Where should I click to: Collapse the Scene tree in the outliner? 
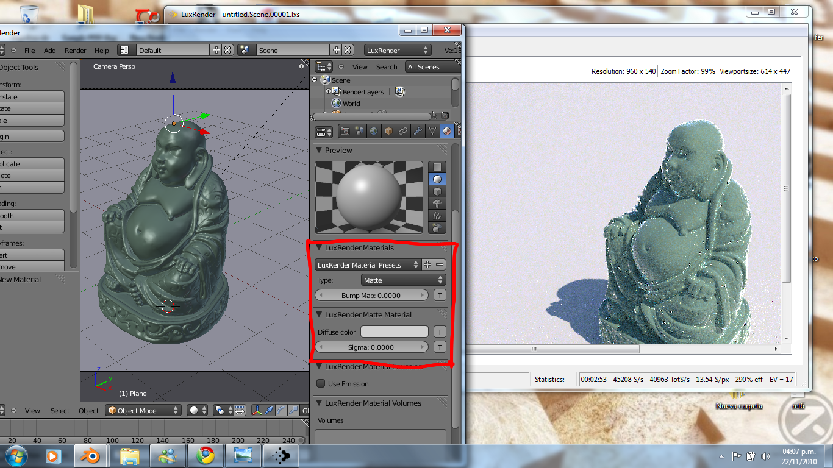coord(315,80)
